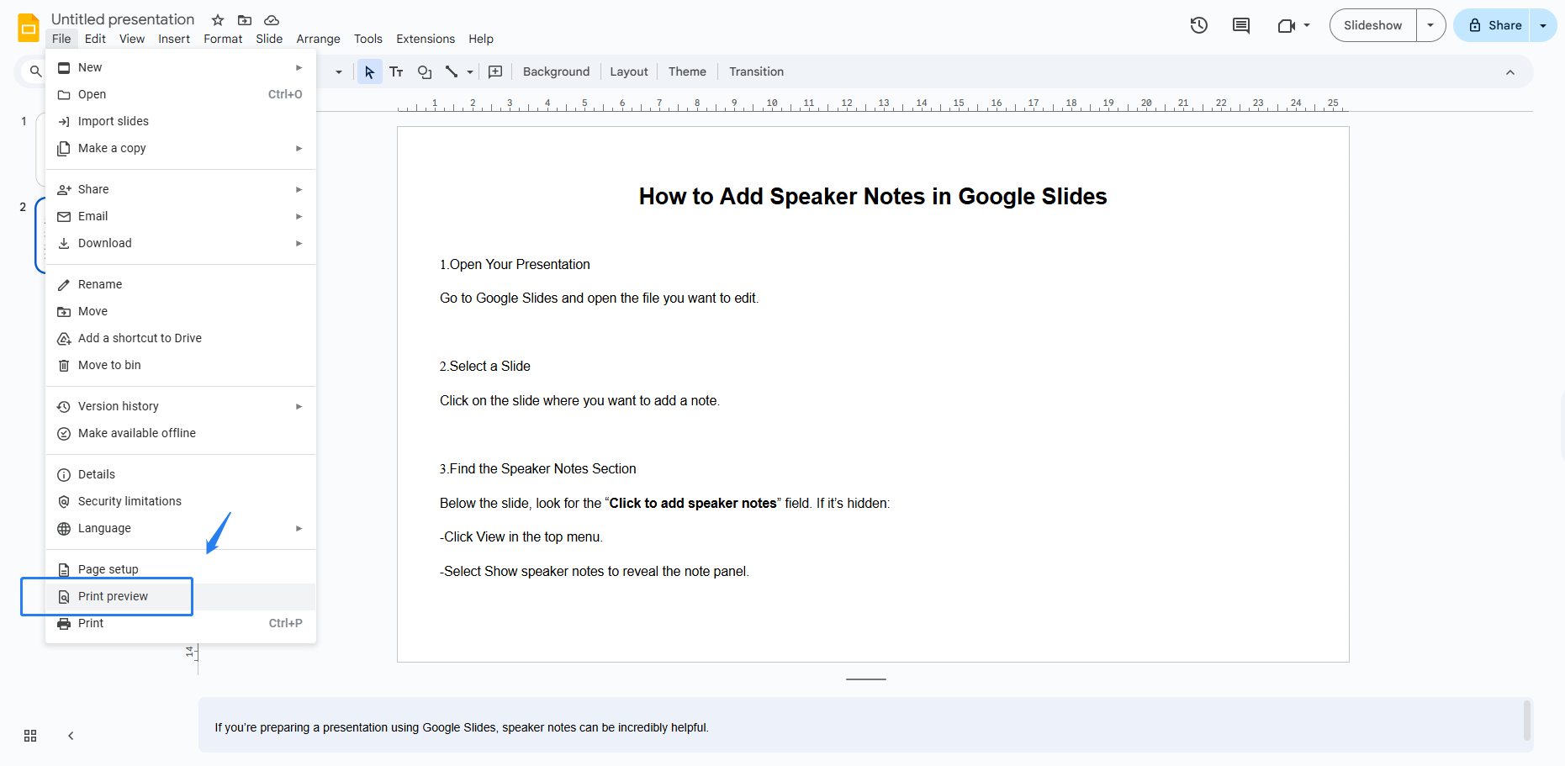Viewport: 1565px width, 766px height.
Task: Add a comment using the toolbar icon
Action: click(495, 71)
